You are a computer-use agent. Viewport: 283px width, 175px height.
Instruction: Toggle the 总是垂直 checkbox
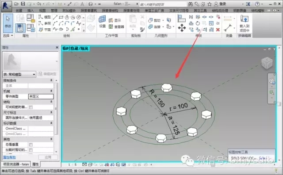click(31, 145)
